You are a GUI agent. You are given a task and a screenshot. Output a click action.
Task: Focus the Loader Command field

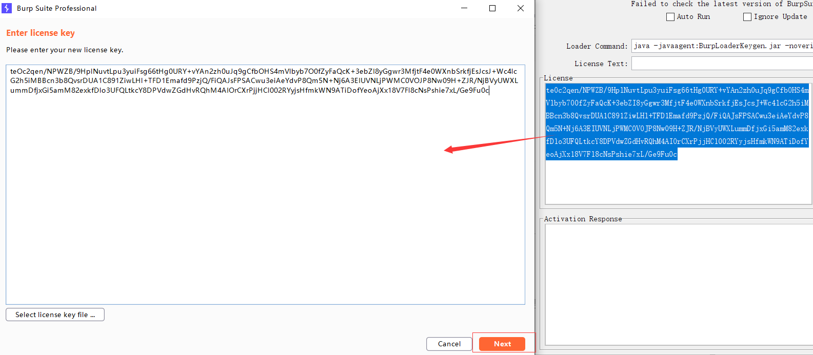[722, 46]
